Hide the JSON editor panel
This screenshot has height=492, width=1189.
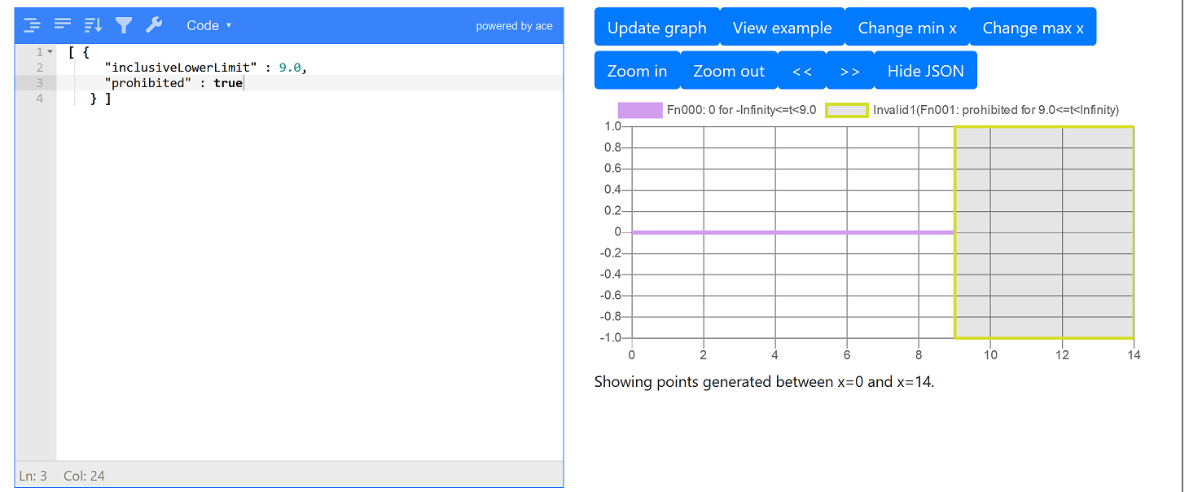(x=925, y=71)
